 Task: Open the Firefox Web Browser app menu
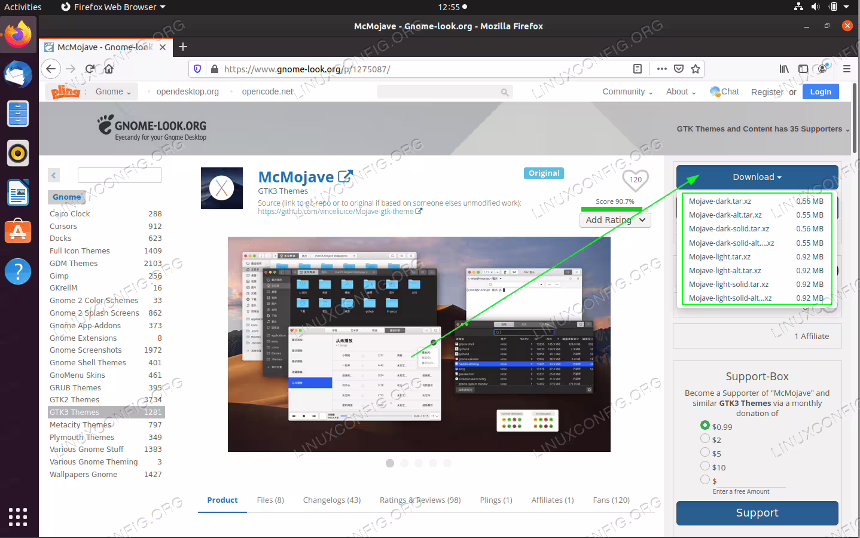113,7
